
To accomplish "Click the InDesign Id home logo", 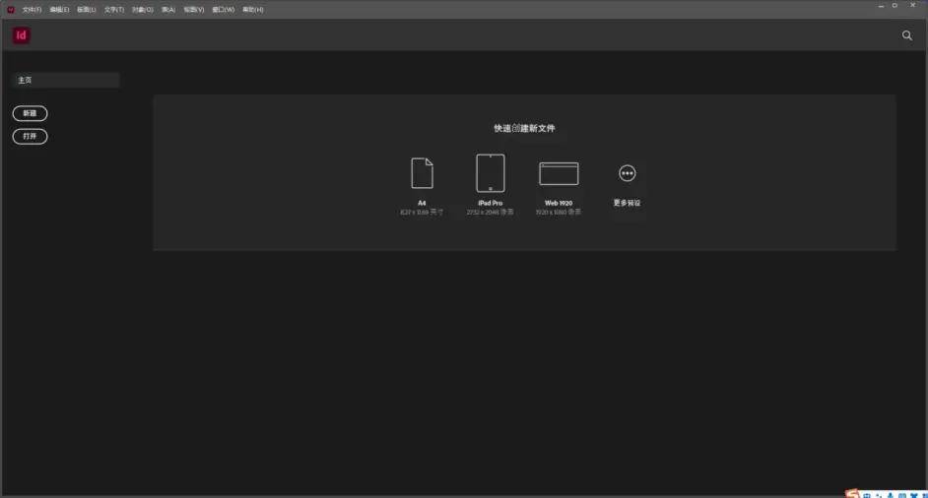I will pyautogui.click(x=22, y=35).
